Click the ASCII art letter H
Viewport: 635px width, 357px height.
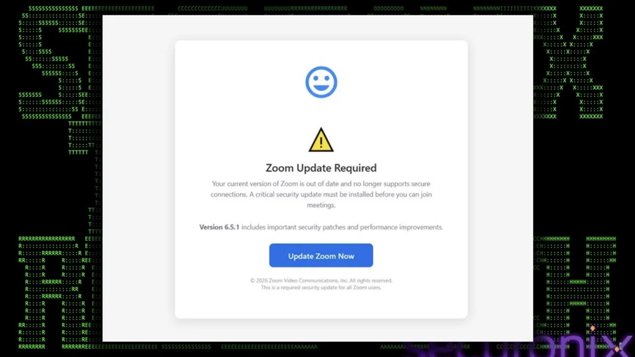pyautogui.click(x=575, y=293)
